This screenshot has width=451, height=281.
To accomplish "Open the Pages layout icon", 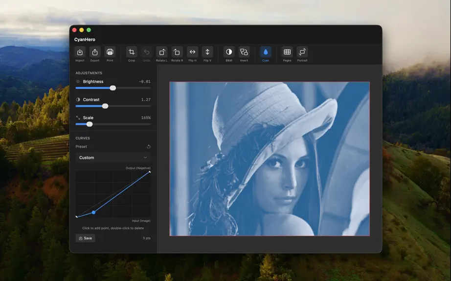I will click(287, 52).
